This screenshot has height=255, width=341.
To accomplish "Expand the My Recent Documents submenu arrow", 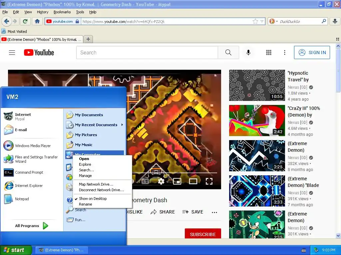I will 122,125.
